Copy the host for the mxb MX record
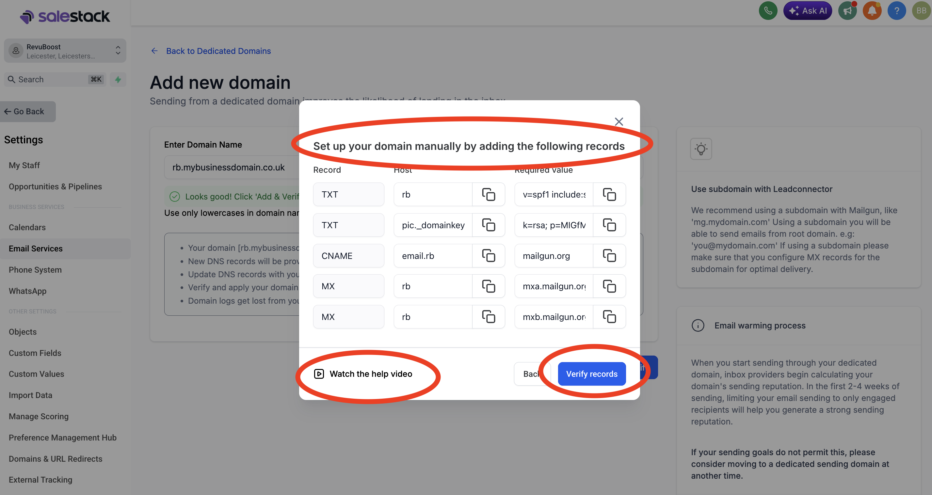 (x=488, y=317)
